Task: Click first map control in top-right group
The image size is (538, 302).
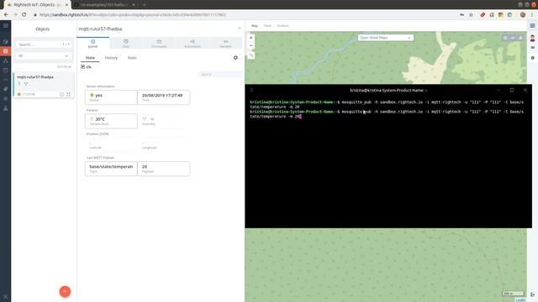Action: 505,38
